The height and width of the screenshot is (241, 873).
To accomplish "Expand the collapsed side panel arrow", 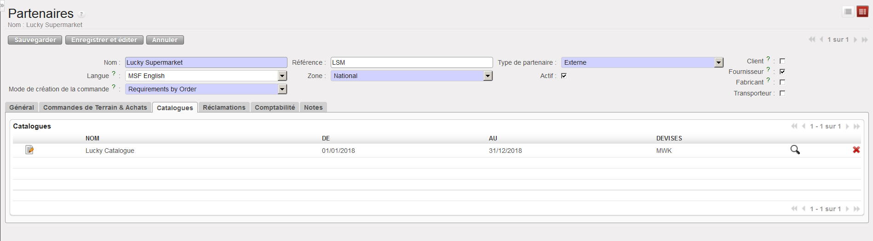I will click(2, 5).
